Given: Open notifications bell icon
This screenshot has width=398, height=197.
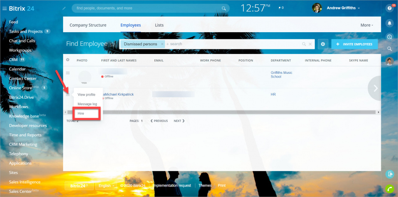Looking at the screenshot, I should [x=389, y=23].
